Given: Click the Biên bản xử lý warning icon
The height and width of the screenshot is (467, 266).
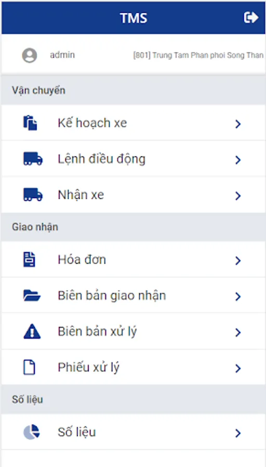Looking at the screenshot, I should click(x=32, y=331).
